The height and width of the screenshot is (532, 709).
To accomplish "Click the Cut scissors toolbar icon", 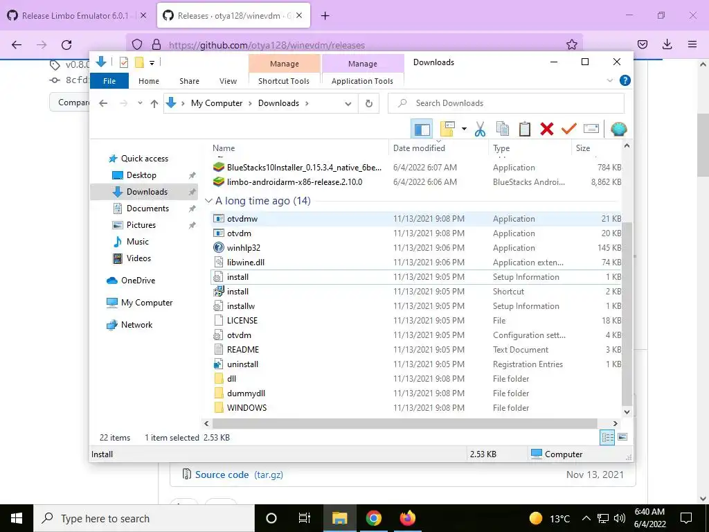I will 481,129.
